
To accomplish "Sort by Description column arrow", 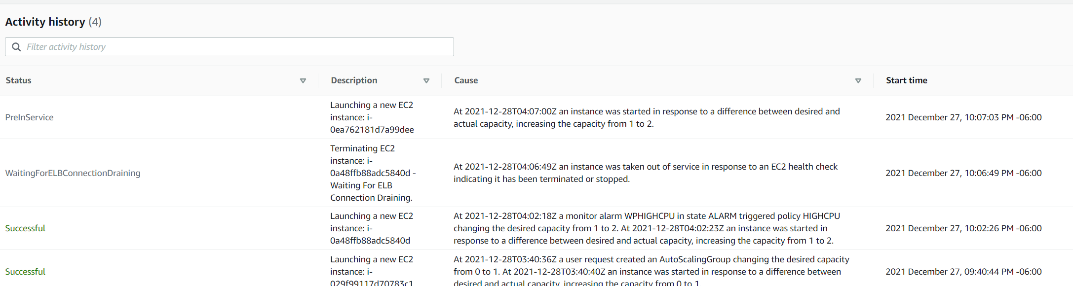I will coord(426,81).
